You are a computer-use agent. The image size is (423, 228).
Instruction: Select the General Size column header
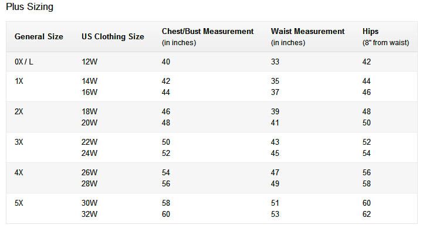[x=39, y=36]
